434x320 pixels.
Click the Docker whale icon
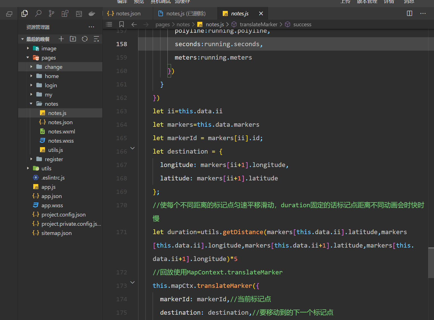pyautogui.click(x=92, y=13)
